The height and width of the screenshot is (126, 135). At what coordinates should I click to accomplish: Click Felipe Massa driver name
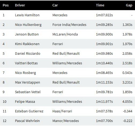coord(25,101)
